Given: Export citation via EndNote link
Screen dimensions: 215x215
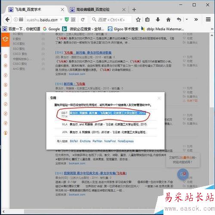Looking at the screenshot, I should click(85, 141).
